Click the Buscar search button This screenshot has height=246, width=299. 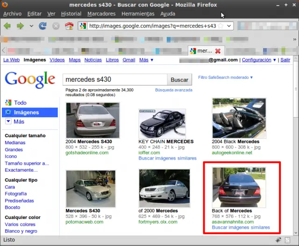(179, 80)
